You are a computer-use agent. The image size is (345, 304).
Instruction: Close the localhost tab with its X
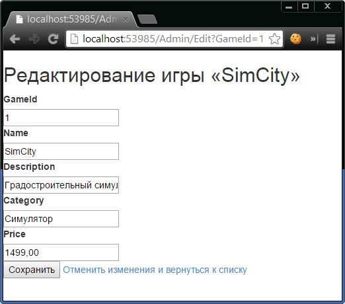click(x=125, y=19)
